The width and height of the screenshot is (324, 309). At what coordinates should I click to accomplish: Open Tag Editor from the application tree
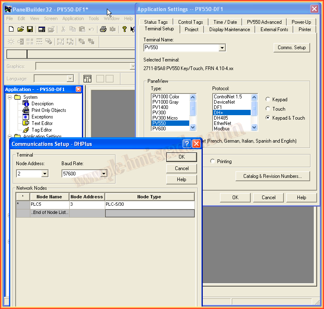coord(41,130)
